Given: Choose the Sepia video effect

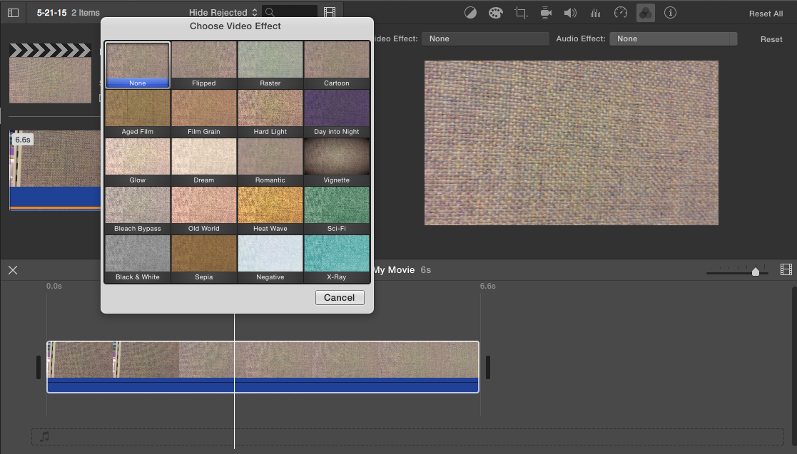Looking at the screenshot, I should (x=204, y=259).
